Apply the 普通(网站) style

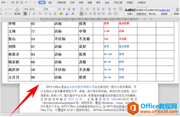pyautogui.click(x=142, y=12)
